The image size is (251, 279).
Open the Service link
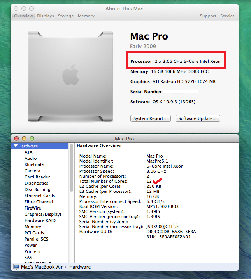tap(227, 16)
